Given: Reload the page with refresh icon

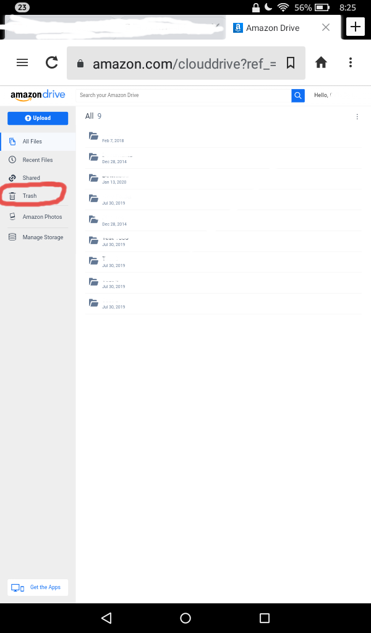Looking at the screenshot, I should click(52, 62).
